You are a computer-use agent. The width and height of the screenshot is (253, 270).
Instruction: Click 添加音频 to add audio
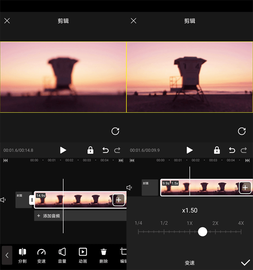49,216
